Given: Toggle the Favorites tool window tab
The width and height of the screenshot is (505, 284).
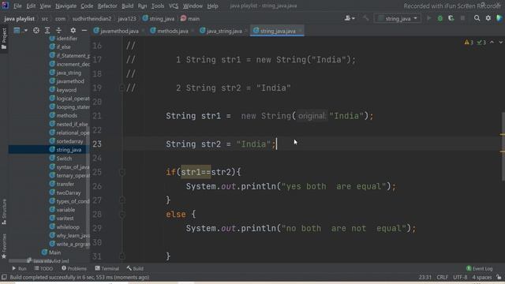Looking at the screenshot, I should click(x=4, y=246).
